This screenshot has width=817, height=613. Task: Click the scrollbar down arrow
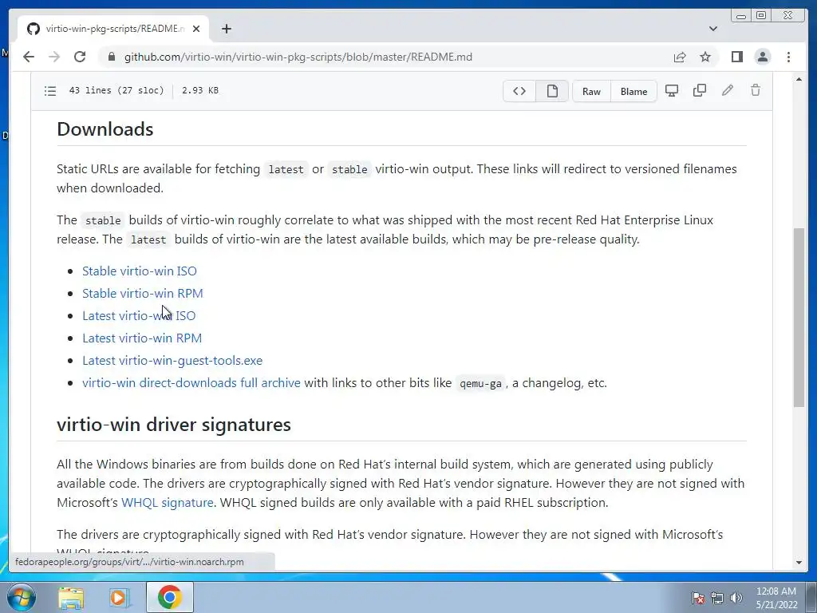pos(799,563)
